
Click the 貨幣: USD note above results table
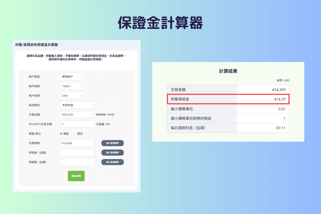tap(283, 81)
